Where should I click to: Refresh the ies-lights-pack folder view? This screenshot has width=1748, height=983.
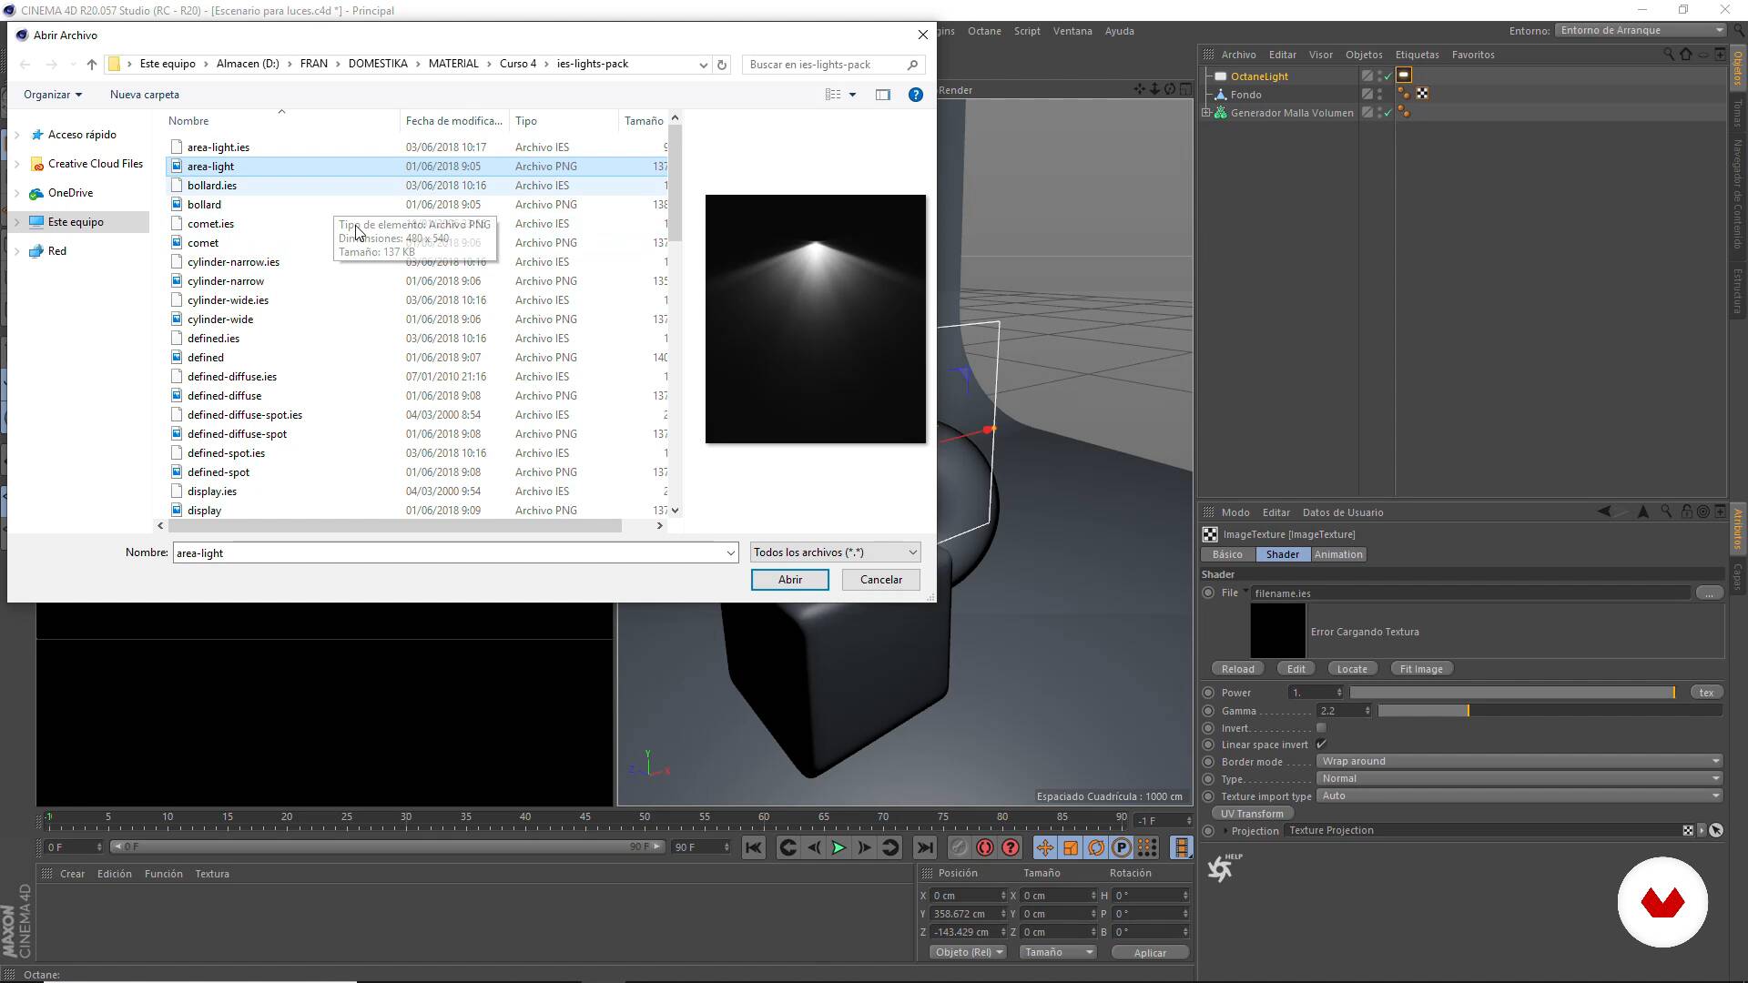pyautogui.click(x=722, y=65)
